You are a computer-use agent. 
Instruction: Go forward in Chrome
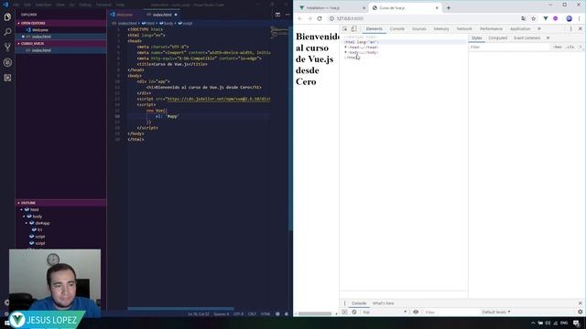309,18
